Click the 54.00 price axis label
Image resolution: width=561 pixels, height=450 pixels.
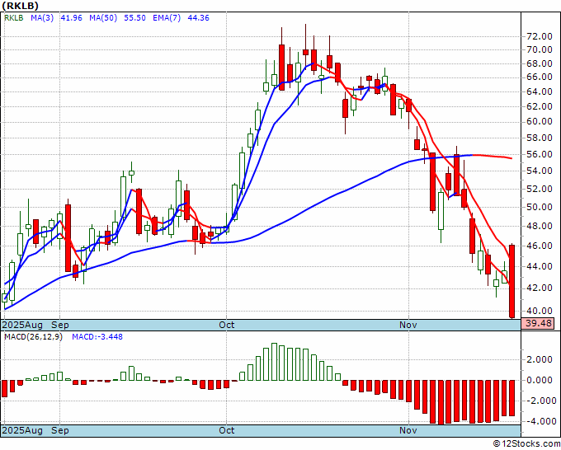[540, 171]
